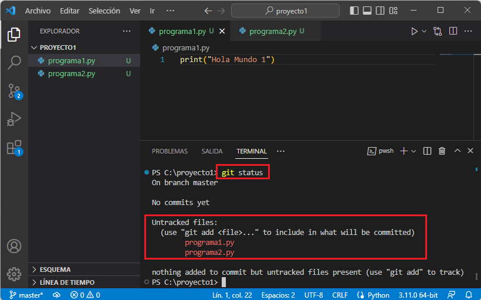Toggle the secondary side bar layout icon
Screen dimensions: 481x300
380,11
